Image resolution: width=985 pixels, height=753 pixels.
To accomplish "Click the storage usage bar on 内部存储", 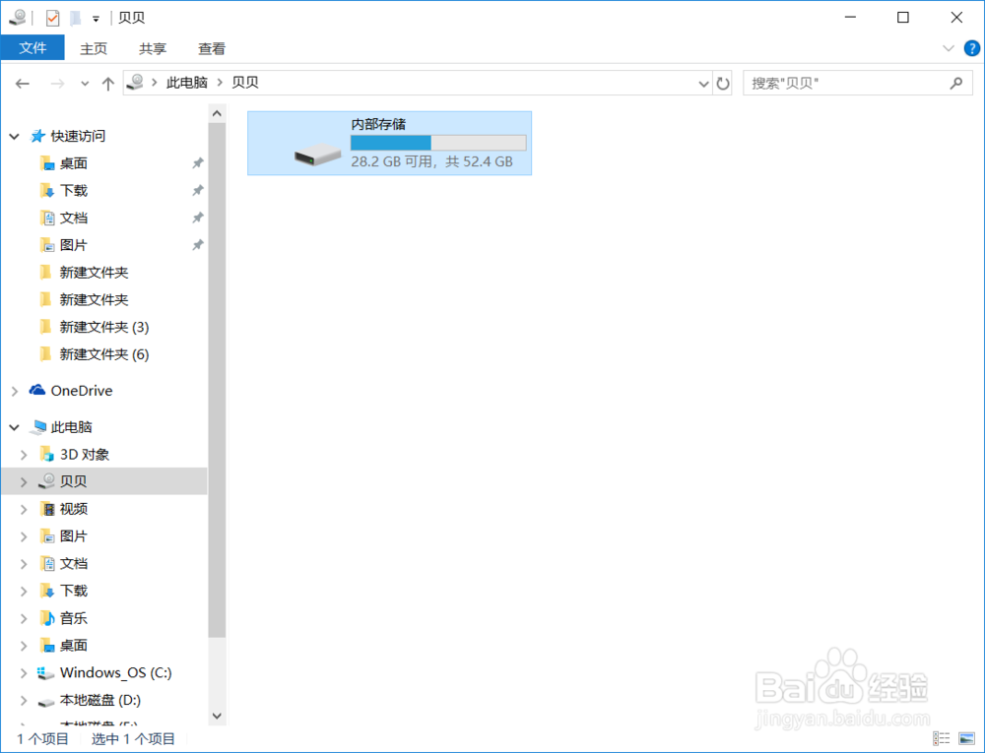I will [x=438, y=142].
